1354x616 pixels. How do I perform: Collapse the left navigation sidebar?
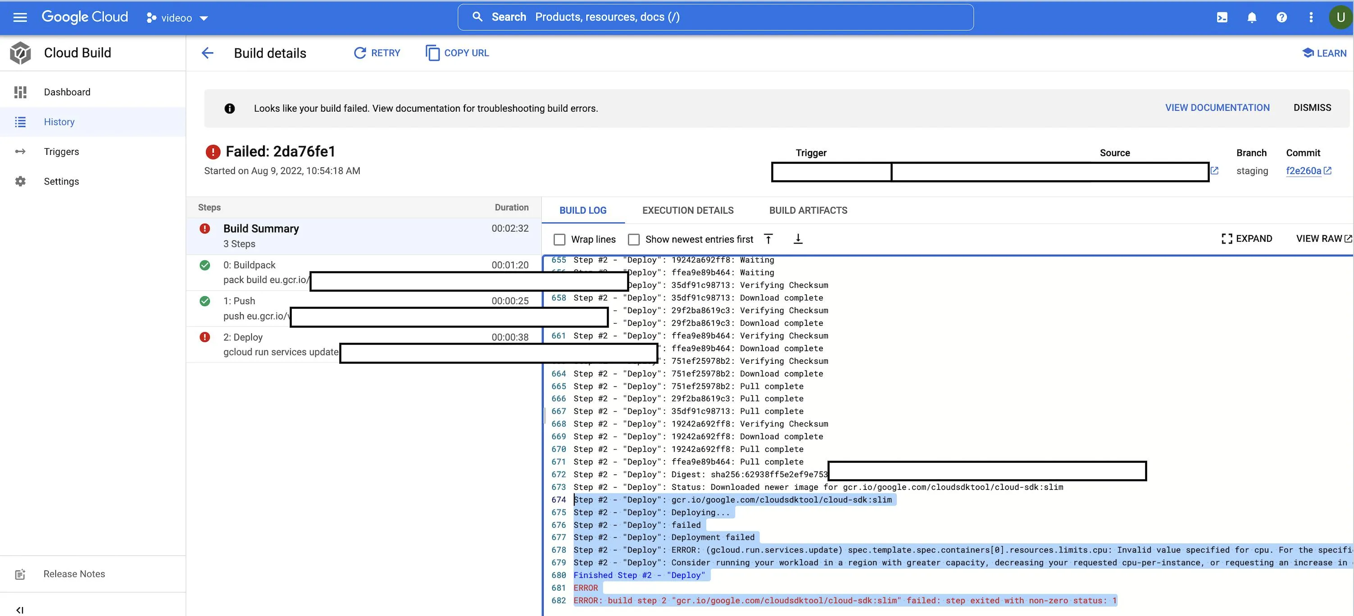(x=20, y=610)
